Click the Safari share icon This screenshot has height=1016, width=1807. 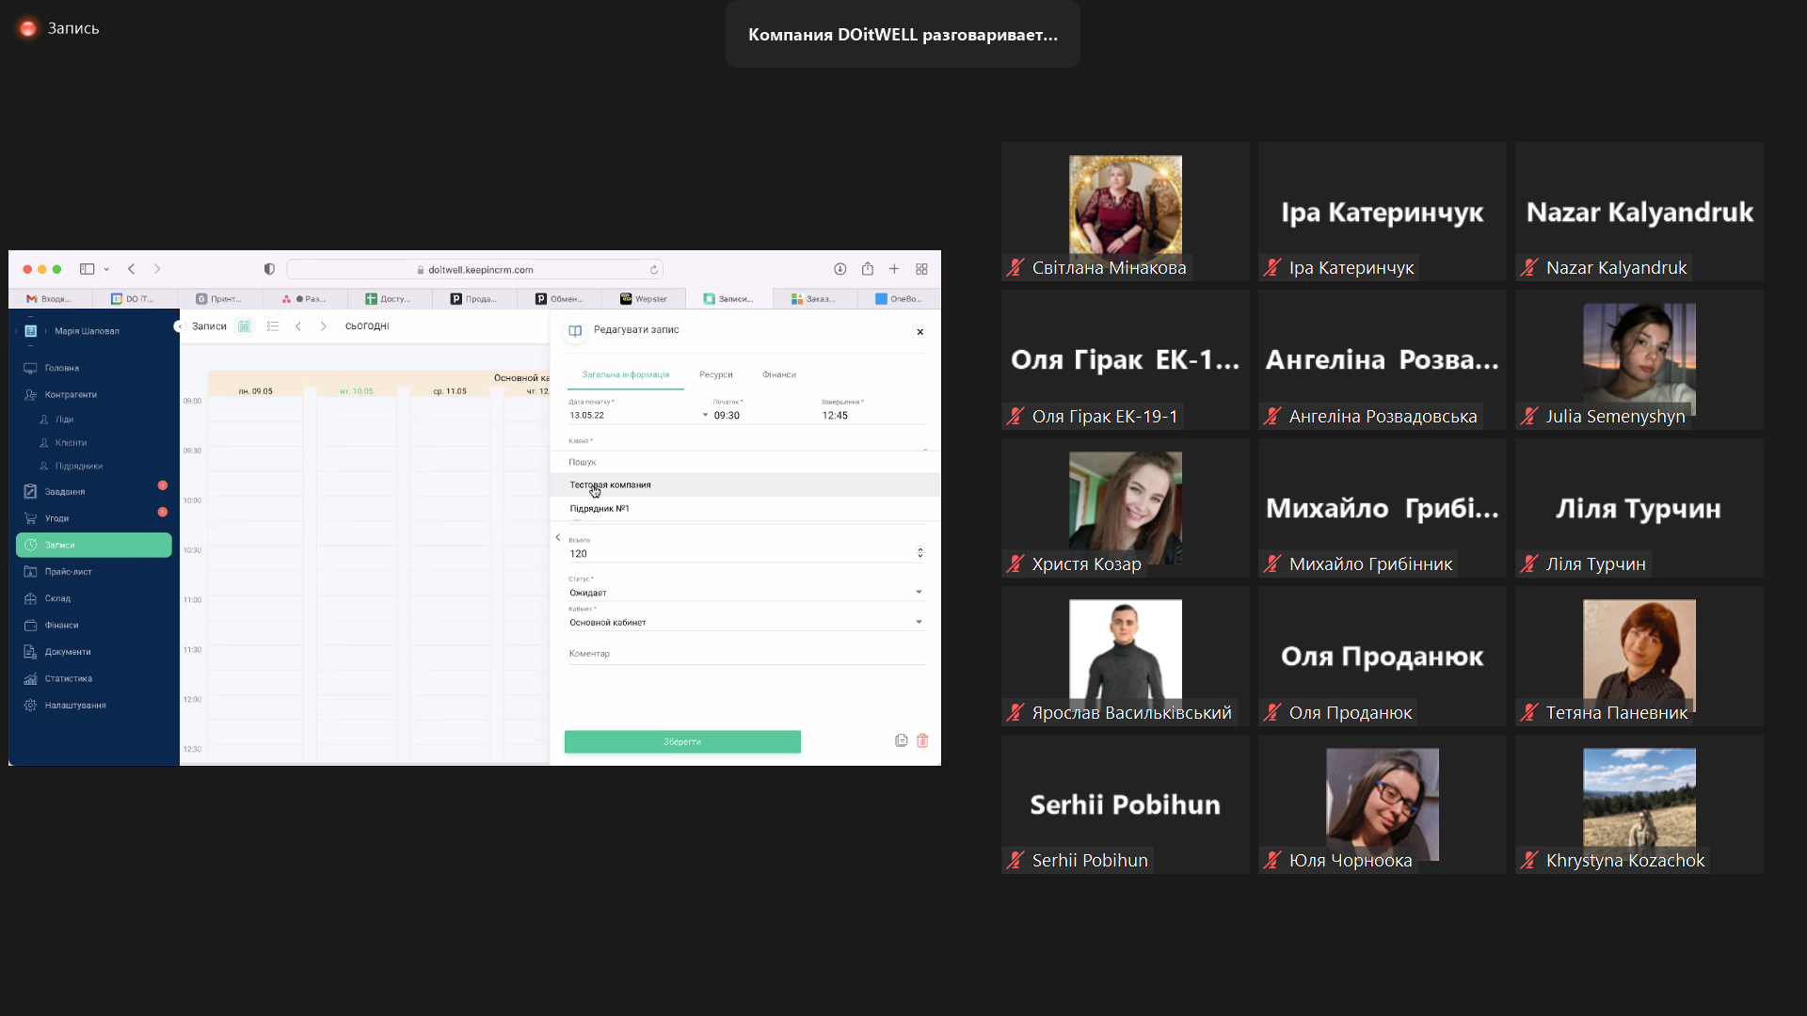[x=868, y=269]
